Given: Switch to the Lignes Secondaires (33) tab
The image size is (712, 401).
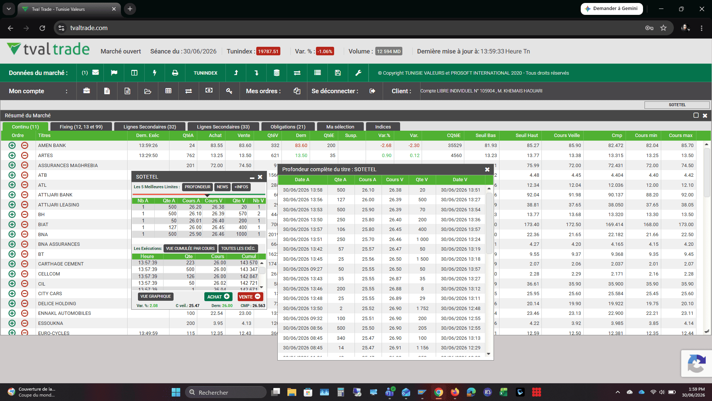Looking at the screenshot, I should pyautogui.click(x=223, y=127).
